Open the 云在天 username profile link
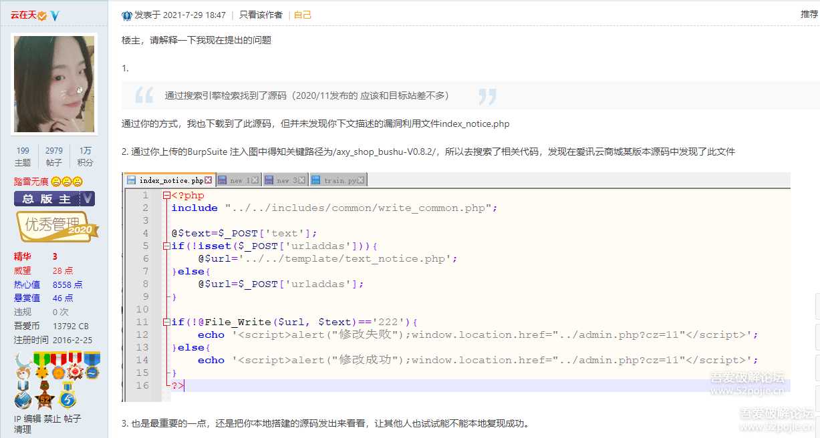The height and width of the screenshot is (438, 820). click(23, 15)
